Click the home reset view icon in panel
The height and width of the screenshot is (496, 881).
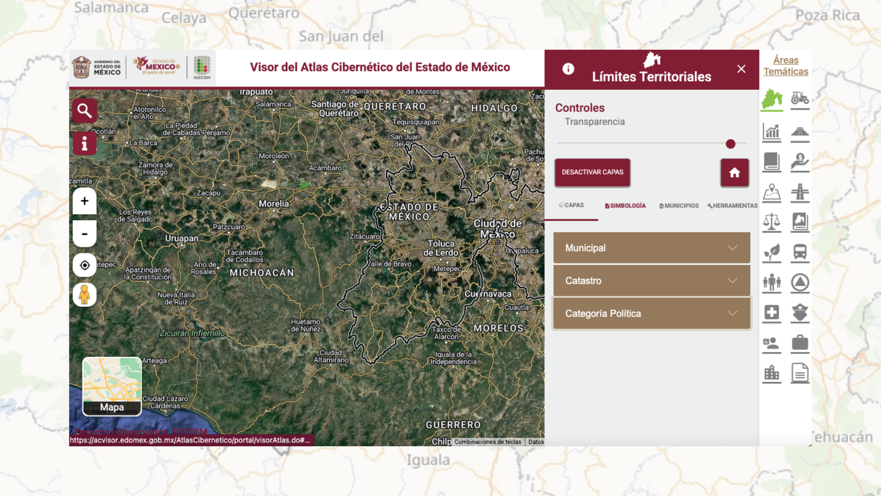734,172
